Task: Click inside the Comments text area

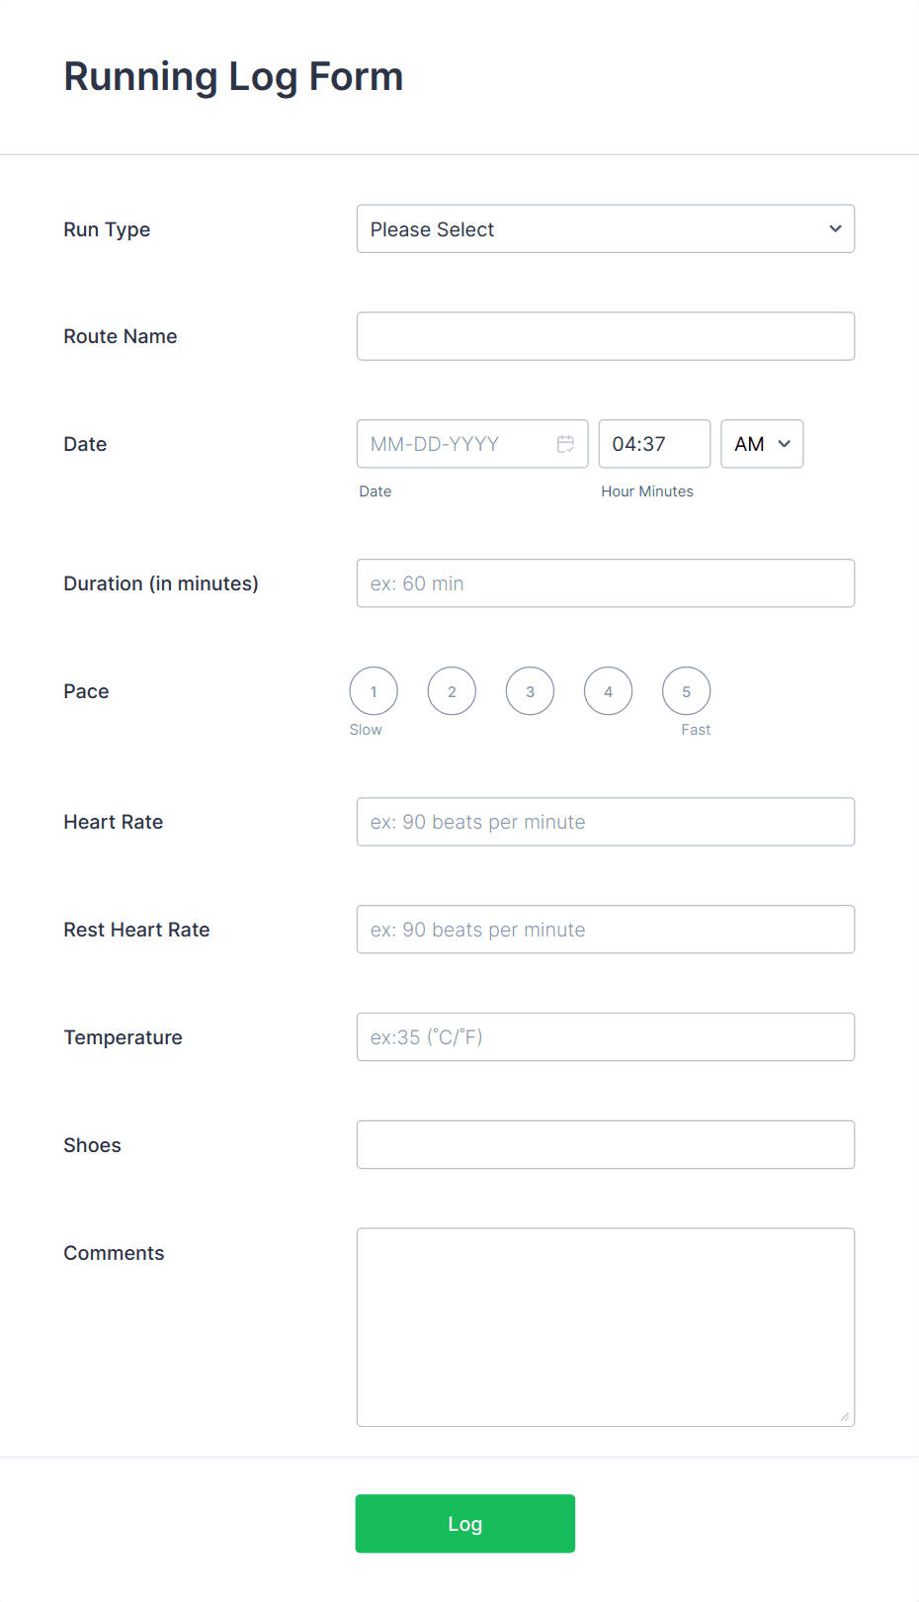Action: pos(606,1325)
